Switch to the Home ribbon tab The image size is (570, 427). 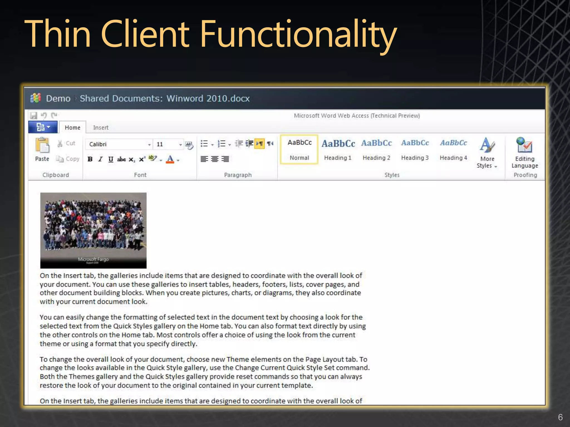click(x=73, y=128)
